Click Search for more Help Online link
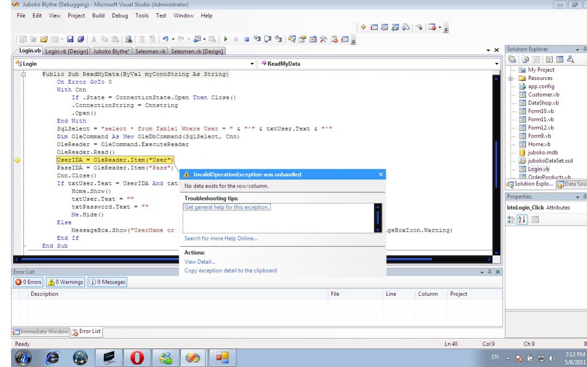Screen dimensions: 587x367 221,238
